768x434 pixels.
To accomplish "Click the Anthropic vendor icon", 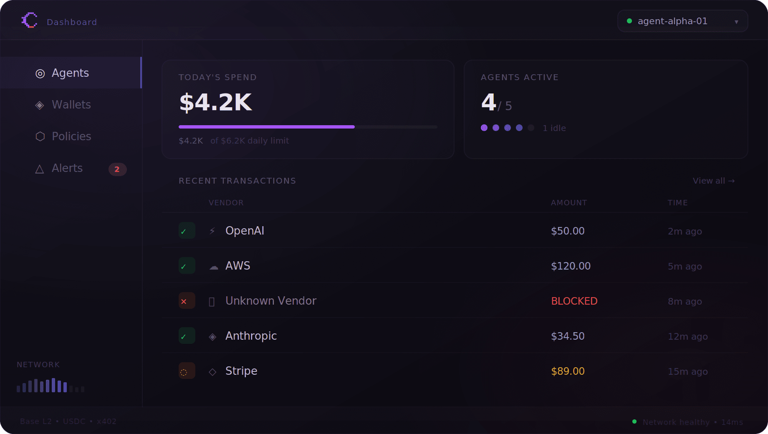I will [213, 336].
